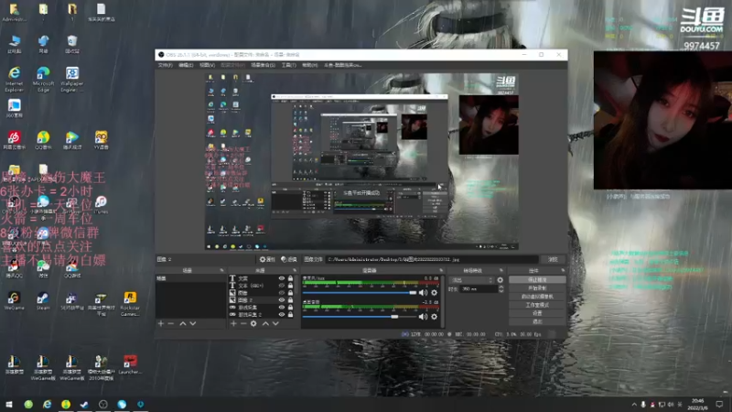Open source properties with the gear in the 来源 dock's bottom toolbar
The image size is (732, 412).
tap(253, 323)
